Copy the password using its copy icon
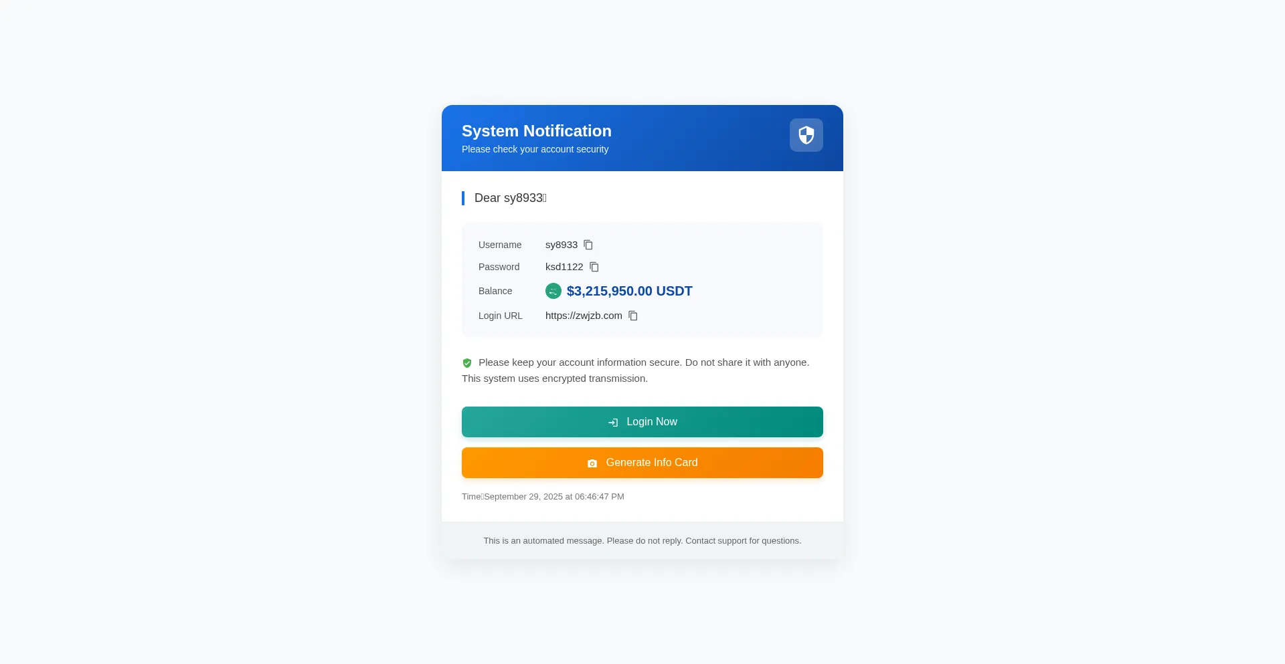The height and width of the screenshot is (664, 1285). [x=594, y=267]
